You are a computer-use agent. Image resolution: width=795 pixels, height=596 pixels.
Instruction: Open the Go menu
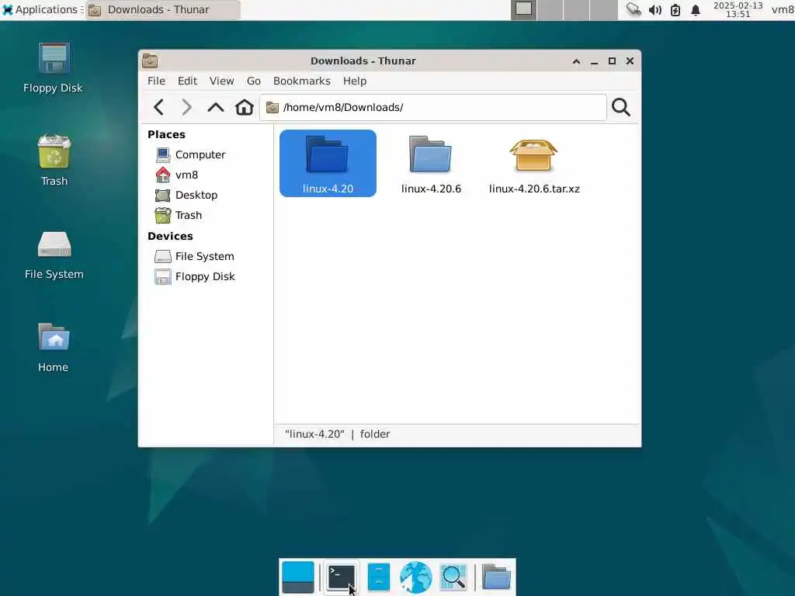pos(254,81)
